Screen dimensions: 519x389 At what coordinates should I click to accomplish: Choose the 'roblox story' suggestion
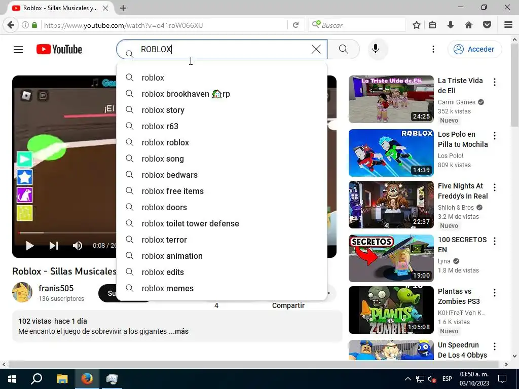[222, 110]
